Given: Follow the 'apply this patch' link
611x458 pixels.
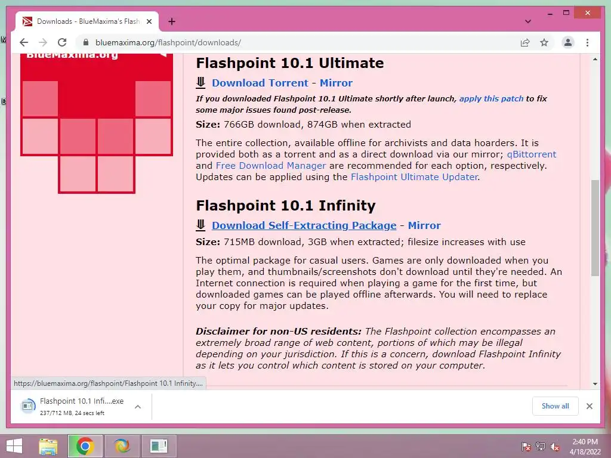Looking at the screenshot, I should (491, 98).
